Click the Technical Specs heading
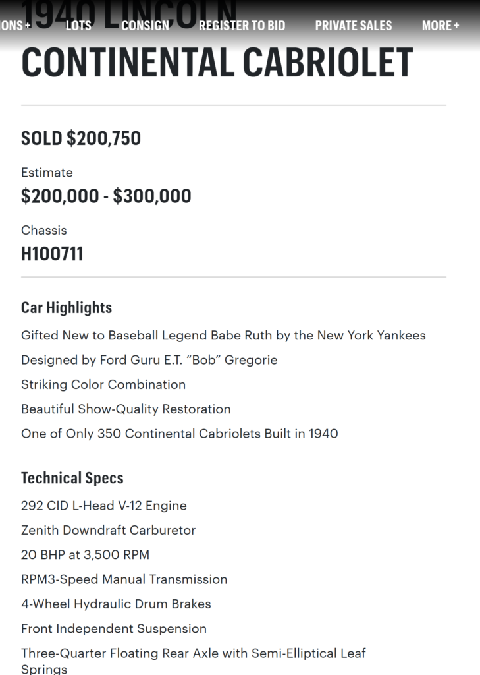The image size is (480, 675). point(72,478)
